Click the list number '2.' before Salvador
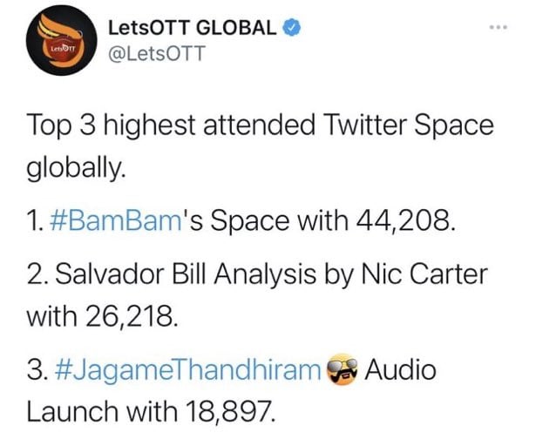 [x=38, y=274]
